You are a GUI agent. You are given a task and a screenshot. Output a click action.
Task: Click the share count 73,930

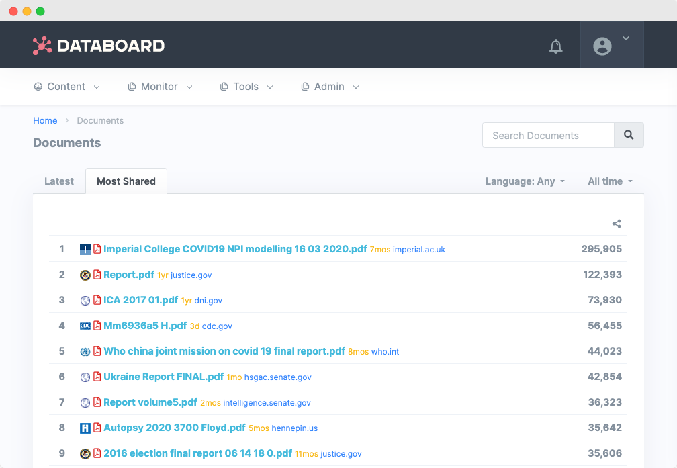click(x=605, y=300)
